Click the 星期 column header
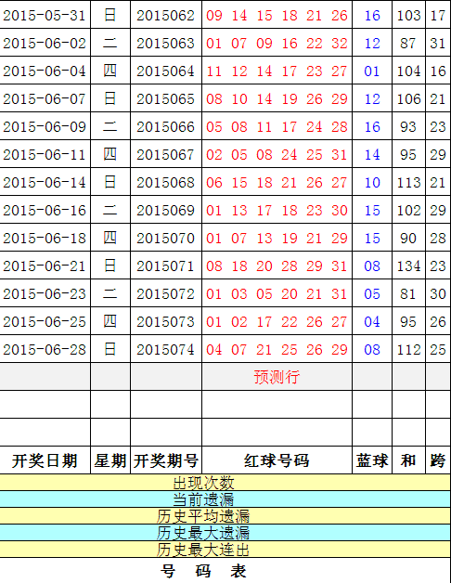451x583 pixels. (110, 460)
